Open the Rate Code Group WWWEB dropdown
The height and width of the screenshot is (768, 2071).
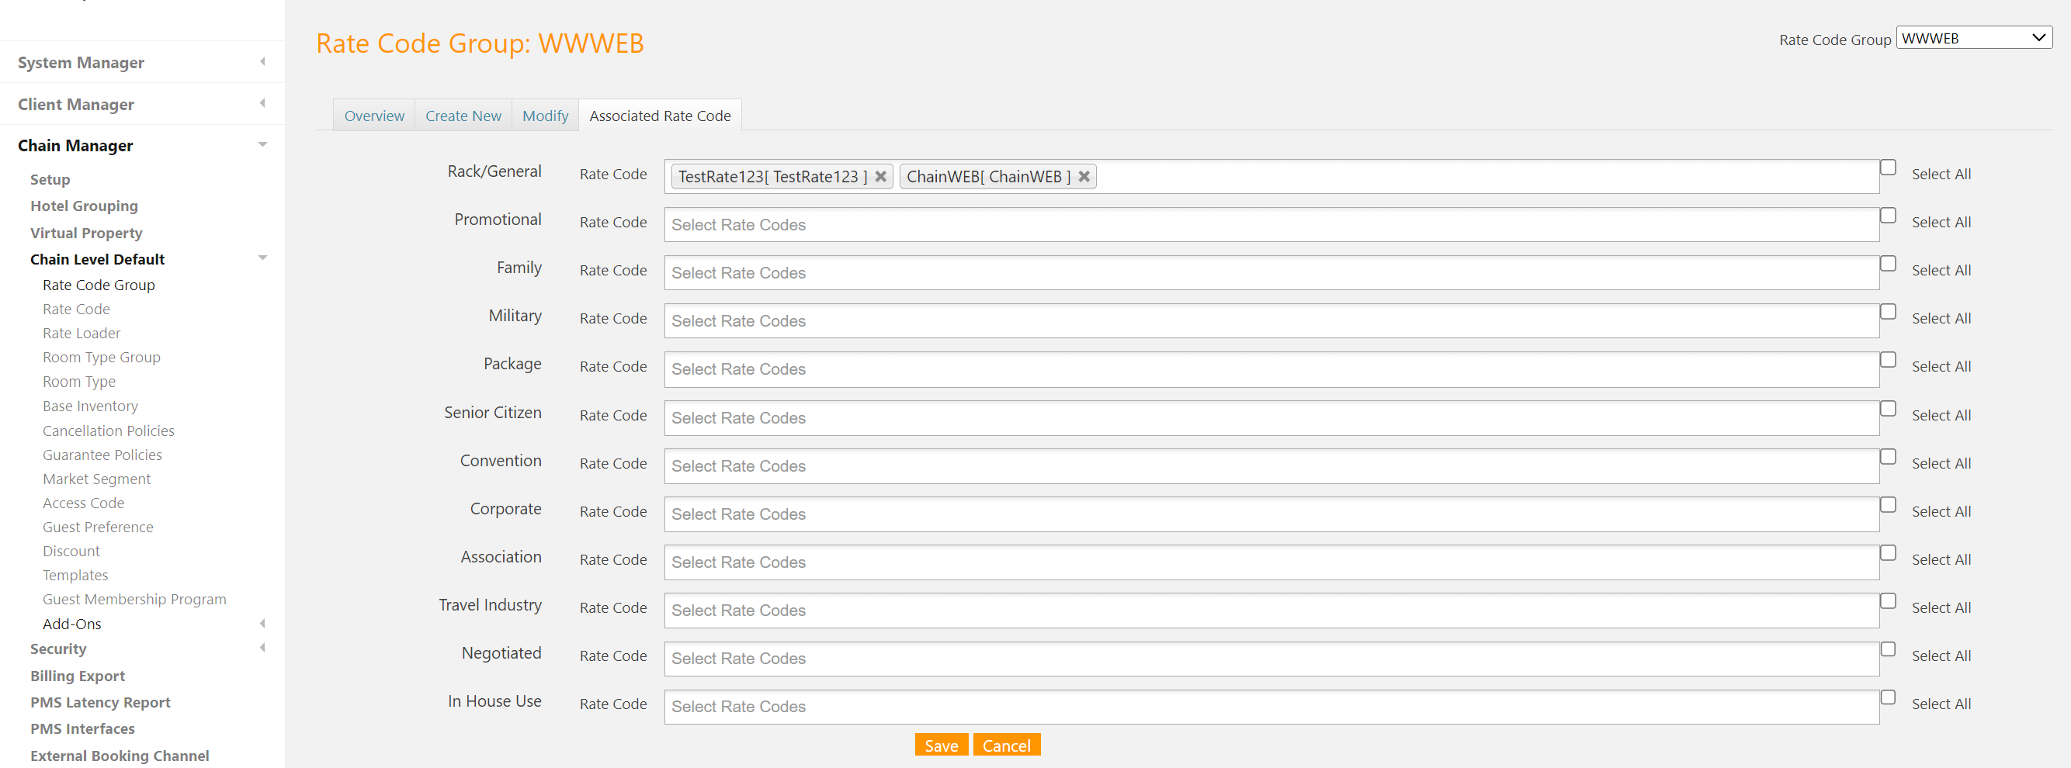(x=1974, y=38)
